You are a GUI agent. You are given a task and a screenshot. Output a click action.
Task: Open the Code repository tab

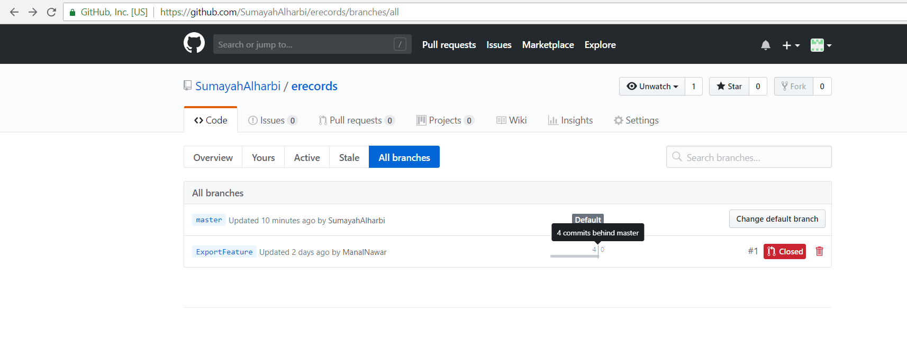(211, 120)
